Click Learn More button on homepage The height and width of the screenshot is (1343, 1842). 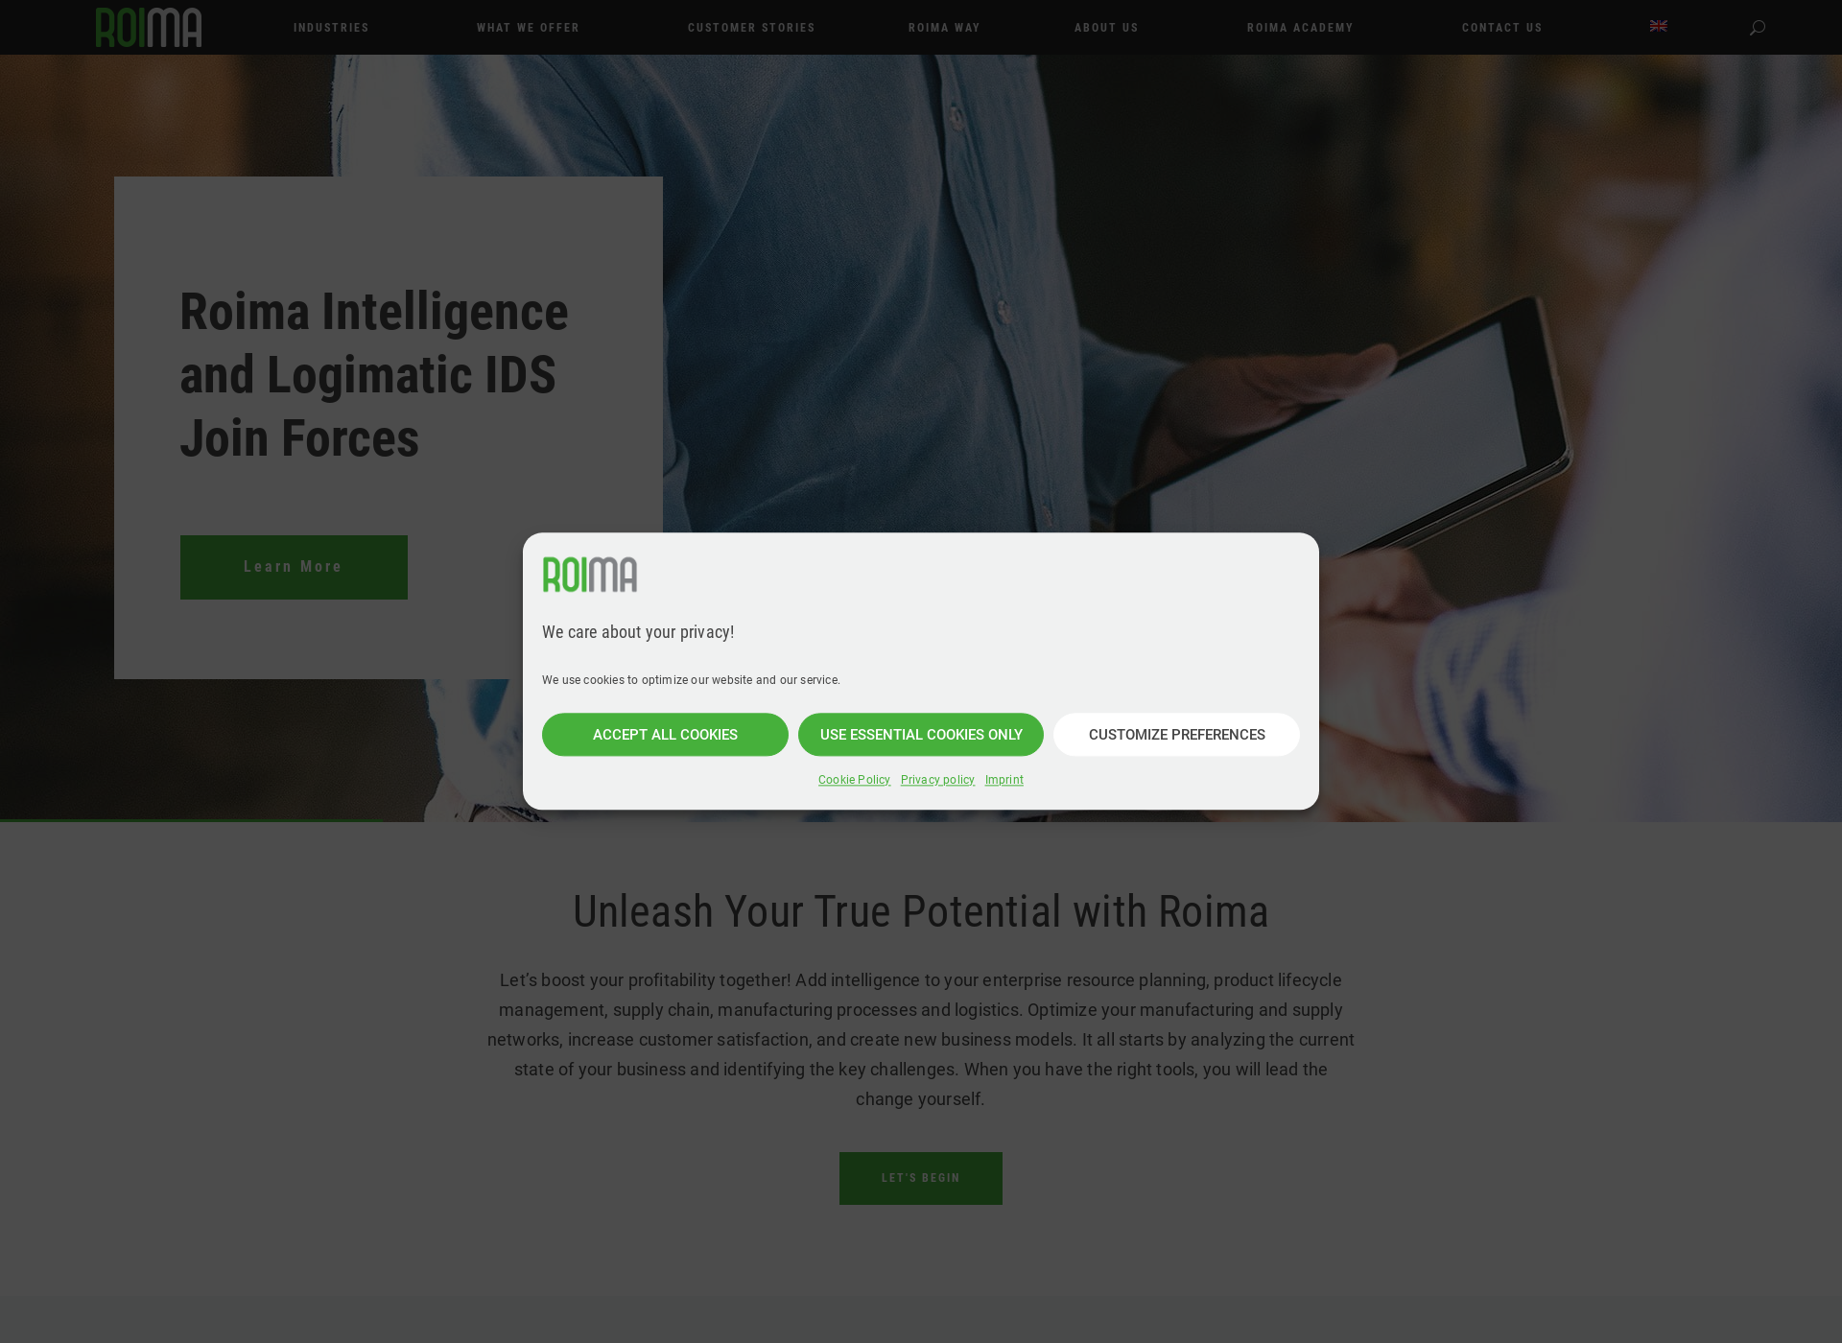click(294, 566)
